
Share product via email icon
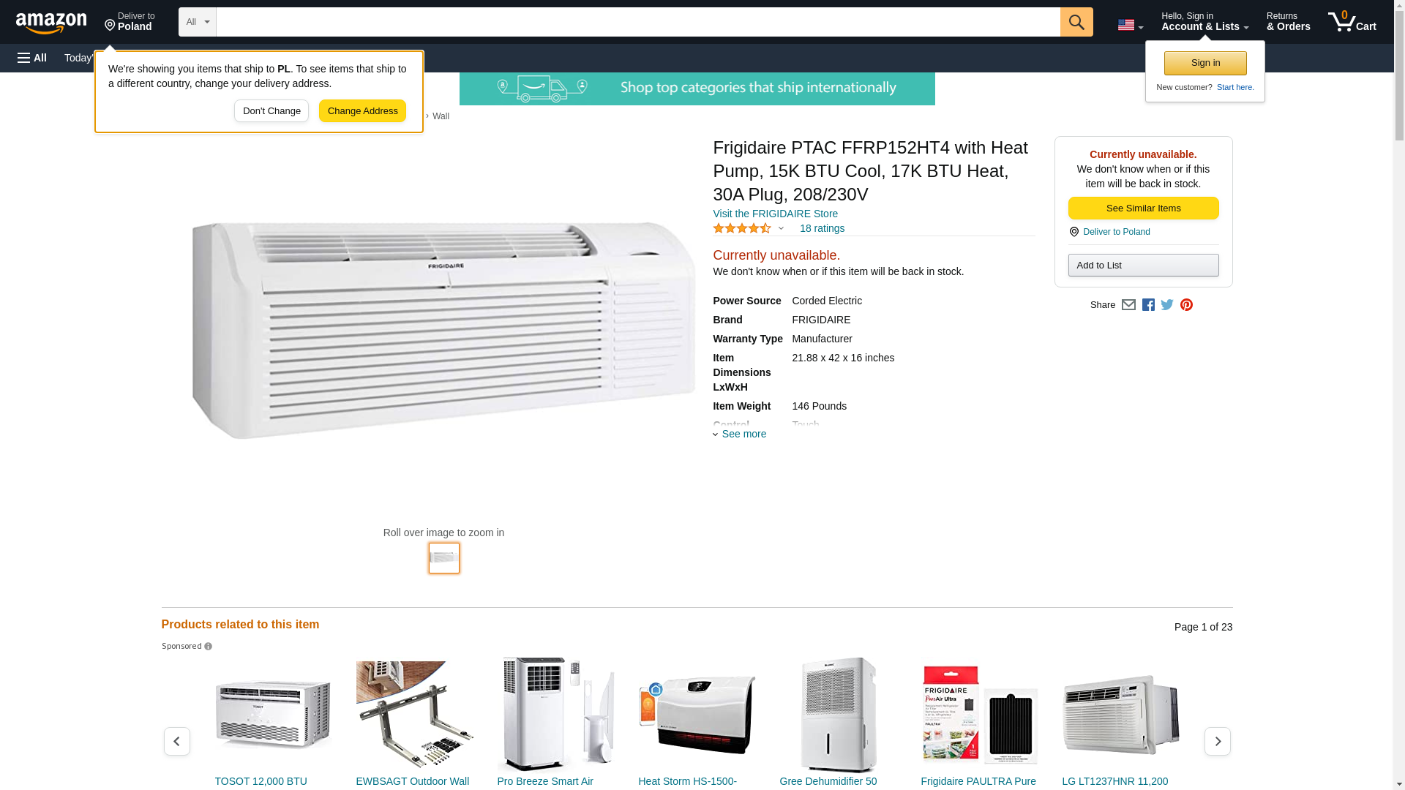(1128, 305)
